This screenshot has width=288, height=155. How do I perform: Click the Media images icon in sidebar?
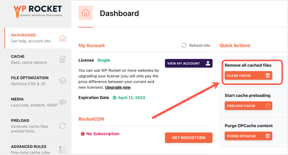[x=63, y=102]
